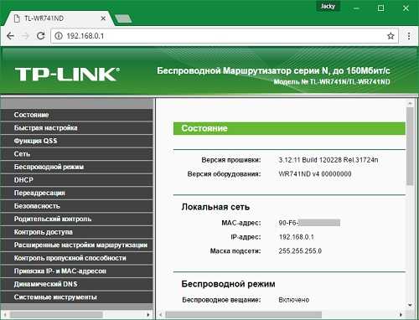Viewport: 419px width, 320px height.
Task: Expand the Сеть menu section
Action: [x=76, y=154]
